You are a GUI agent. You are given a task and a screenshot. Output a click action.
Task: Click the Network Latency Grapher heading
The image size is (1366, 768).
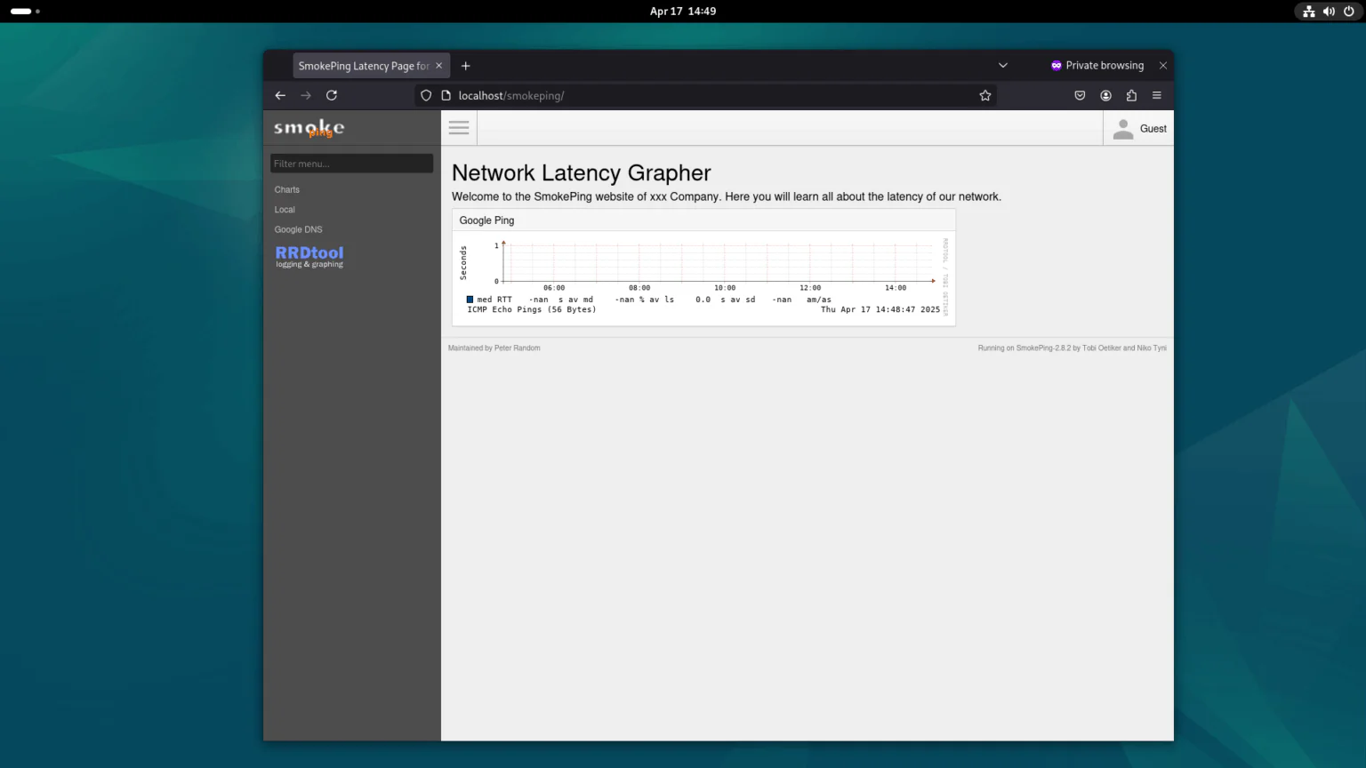[x=582, y=173]
